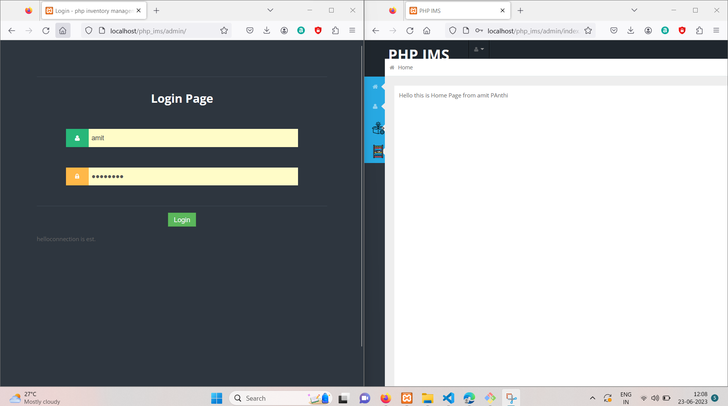Viewport: 728px width, 406px height.
Task: Open the Firefox hamburger menu on login window
Action: 352,30
